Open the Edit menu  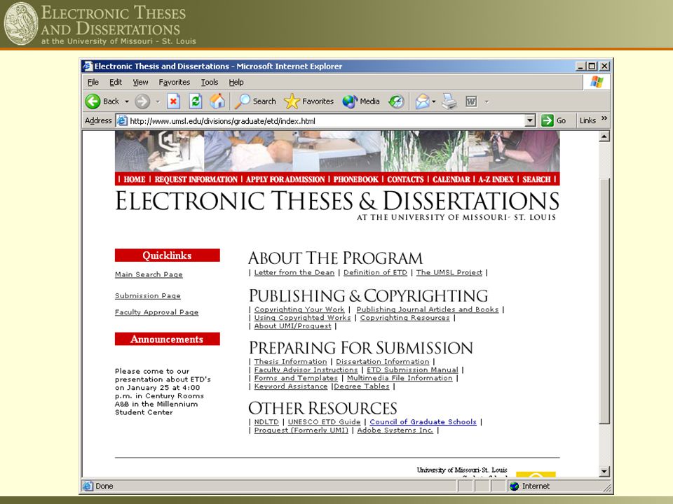[116, 82]
